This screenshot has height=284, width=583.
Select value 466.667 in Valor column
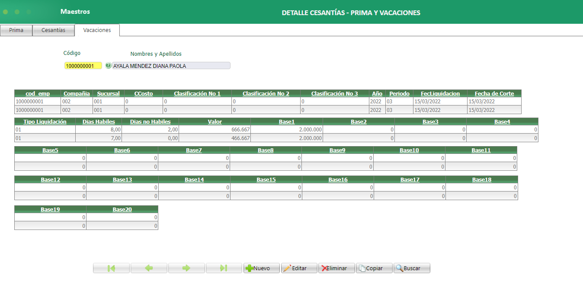240,138
